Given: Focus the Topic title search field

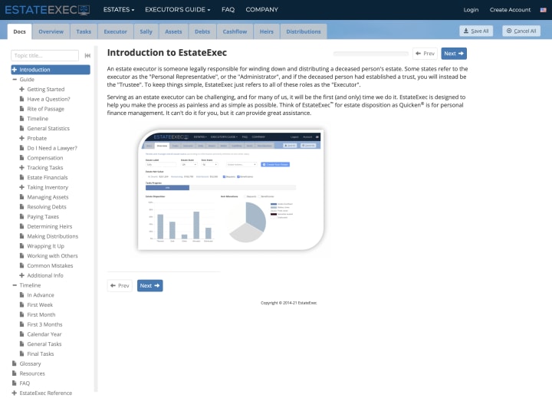Looking at the screenshot, I should (45, 56).
